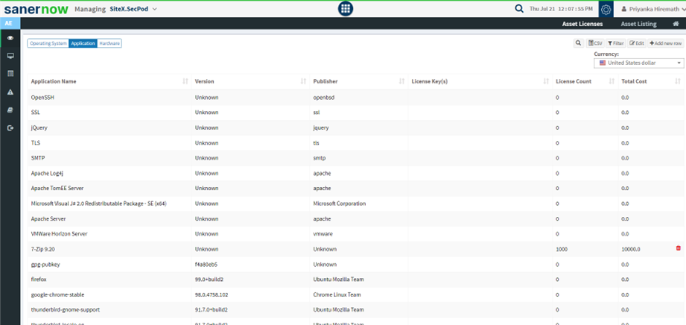The width and height of the screenshot is (686, 325).
Task: Open the stacked papers report icon in sidebar
Action: pos(10,110)
